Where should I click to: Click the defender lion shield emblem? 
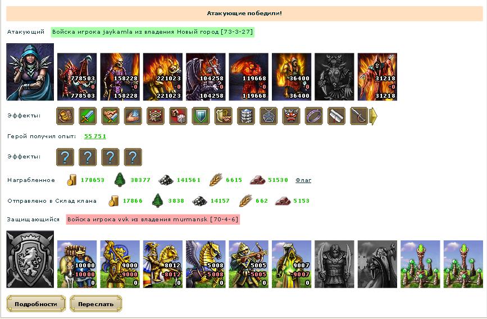pos(30,259)
